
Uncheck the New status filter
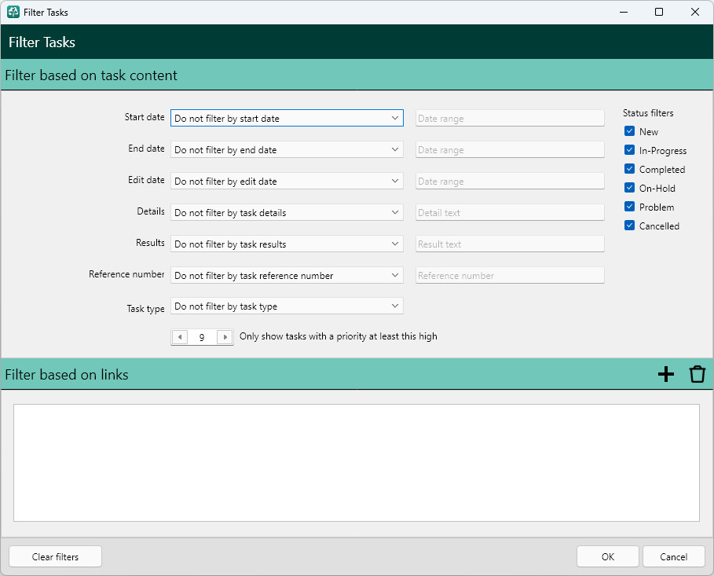coord(629,131)
